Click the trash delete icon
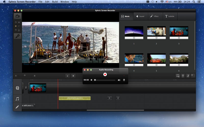 tap(183, 76)
